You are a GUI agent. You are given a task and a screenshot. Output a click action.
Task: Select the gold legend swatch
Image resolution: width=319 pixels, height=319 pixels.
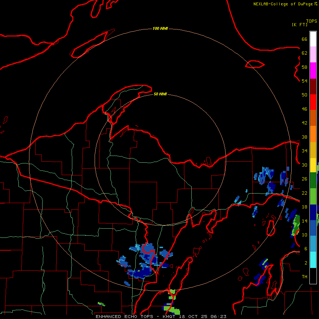[313, 150]
